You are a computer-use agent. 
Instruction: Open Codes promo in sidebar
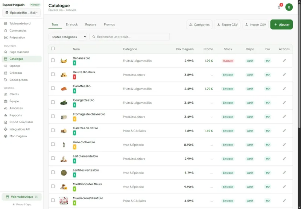point(22,80)
